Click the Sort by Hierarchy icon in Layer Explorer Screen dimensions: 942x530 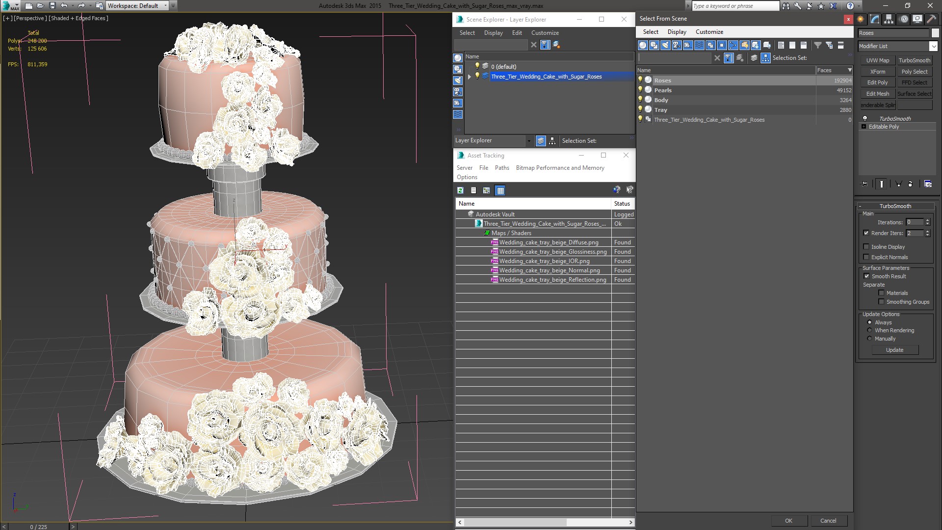click(552, 141)
